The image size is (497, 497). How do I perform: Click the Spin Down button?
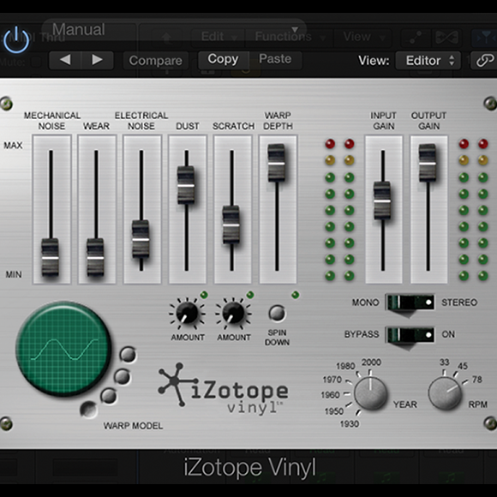(x=277, y=313)
